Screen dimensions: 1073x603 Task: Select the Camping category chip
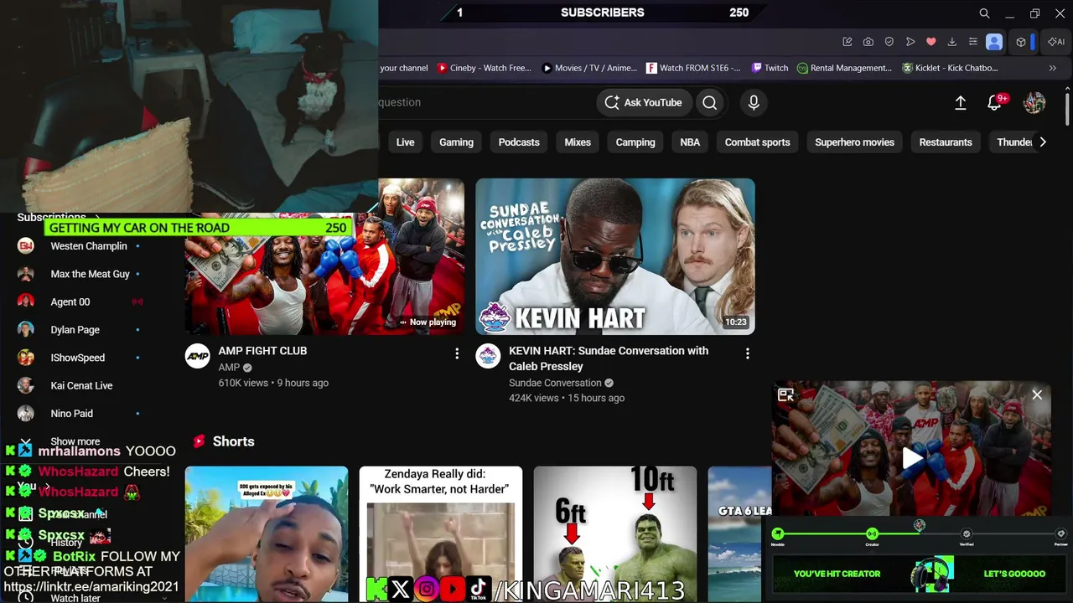click(x=635, y=142)
